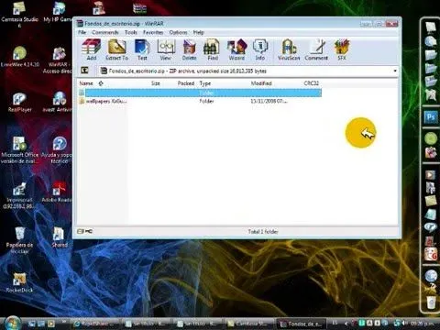The height and width of the screenshot is (330, 440).
Task: Open the Windows Start orb
Action: pyautogui.click(x=12, y=324)
